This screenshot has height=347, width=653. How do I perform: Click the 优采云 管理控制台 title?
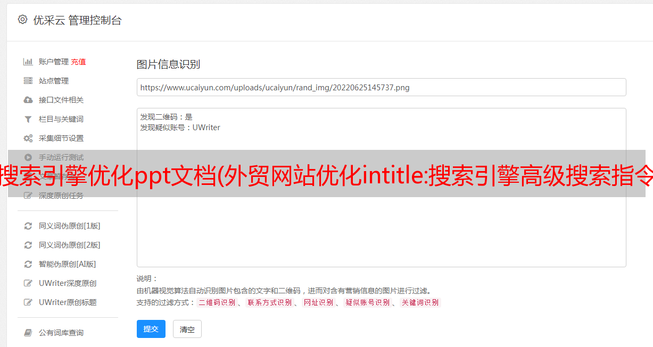point(77,20)
